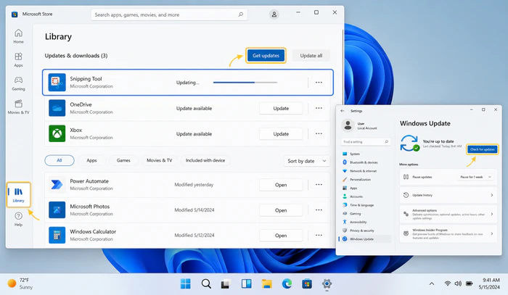The height and width of the screenshot is (295, 508).
Task: Click Check for updates in Settings
Action: pos(482,149)
